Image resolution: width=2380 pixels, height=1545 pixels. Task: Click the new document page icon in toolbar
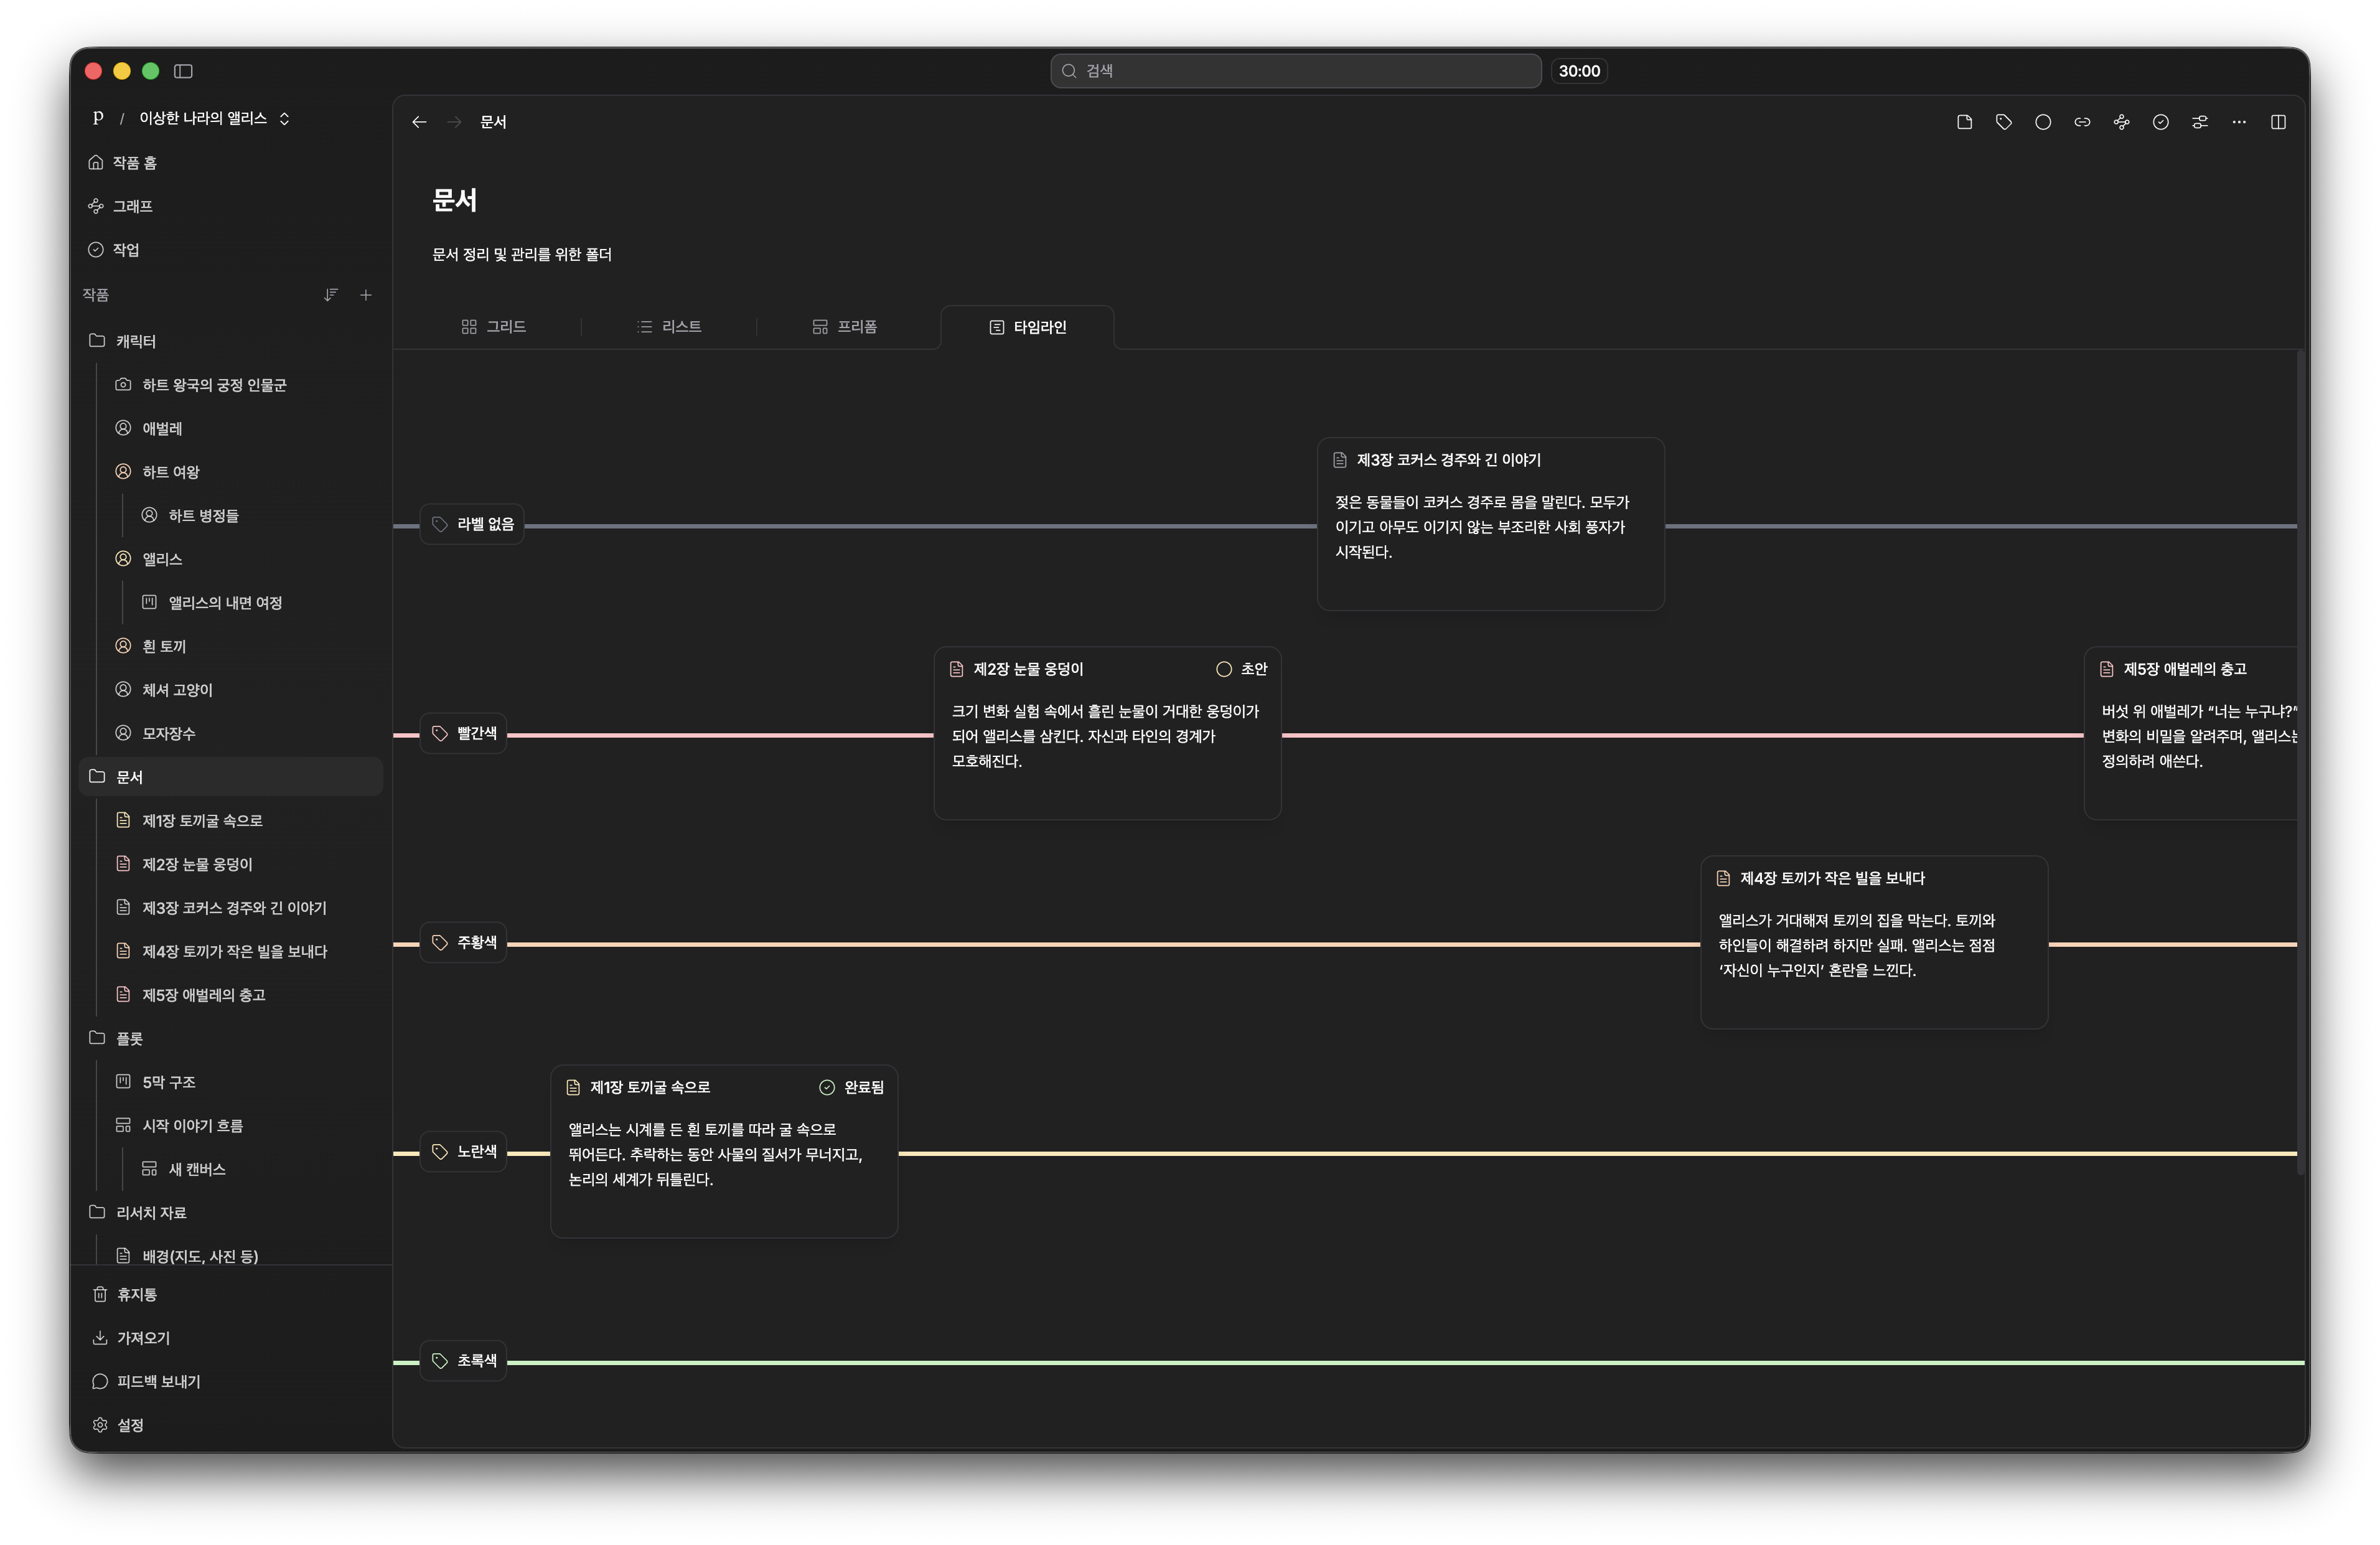click(x=1964, y=122)
